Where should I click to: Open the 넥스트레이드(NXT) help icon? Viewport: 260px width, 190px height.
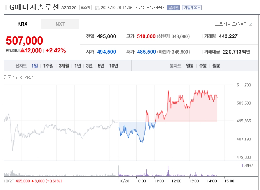click(250, 24)
